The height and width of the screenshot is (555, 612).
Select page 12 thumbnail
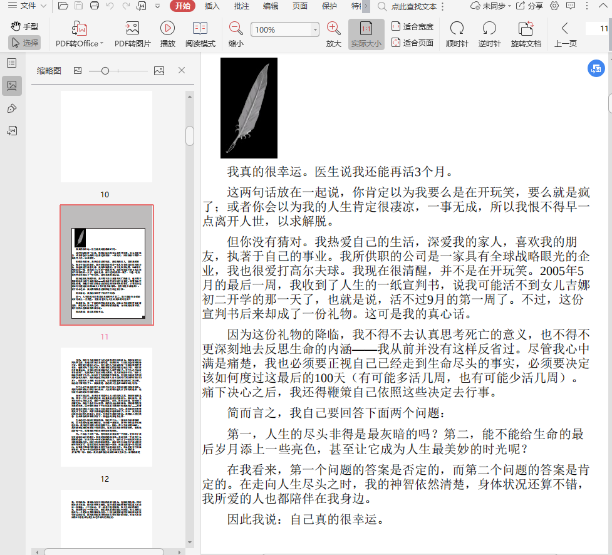pos(106,407)
